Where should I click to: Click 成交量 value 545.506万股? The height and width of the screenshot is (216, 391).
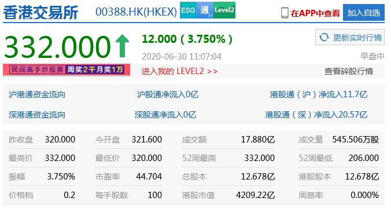tap(356, 140)
